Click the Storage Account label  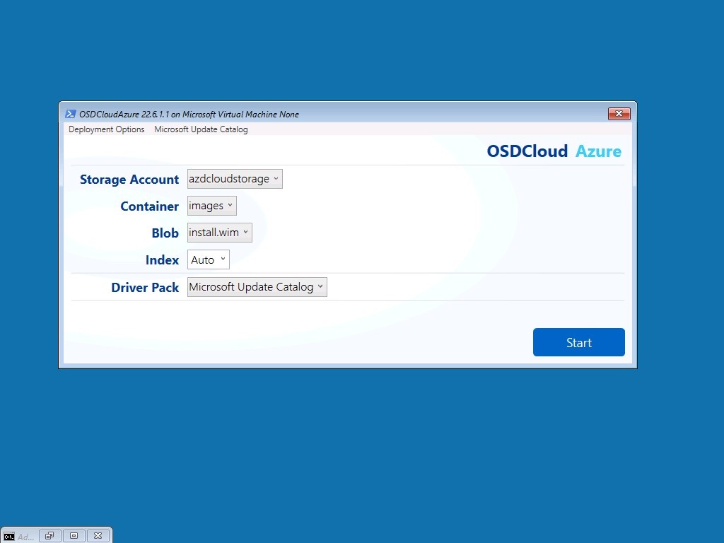pyautogui.click(x=129, y=179)
